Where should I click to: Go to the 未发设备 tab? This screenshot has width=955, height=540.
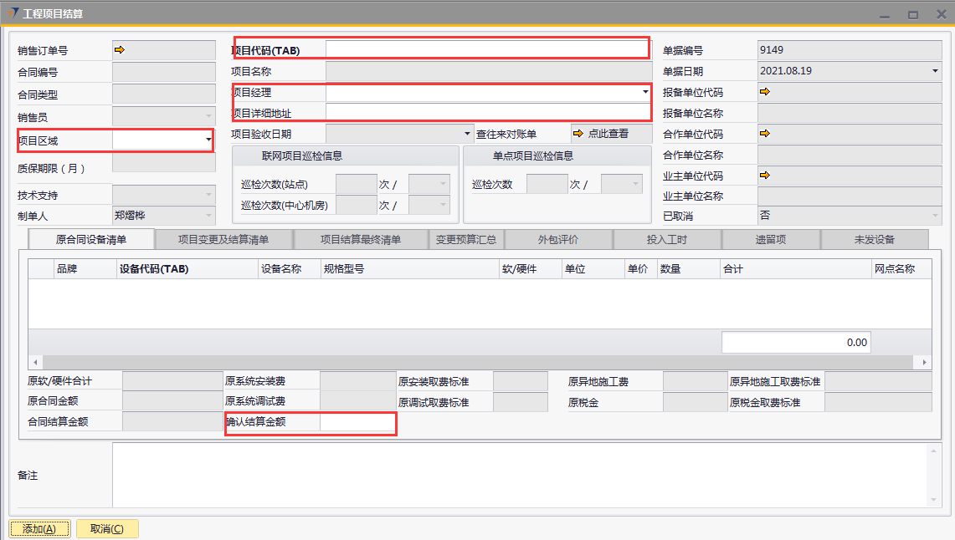point(874,240)
